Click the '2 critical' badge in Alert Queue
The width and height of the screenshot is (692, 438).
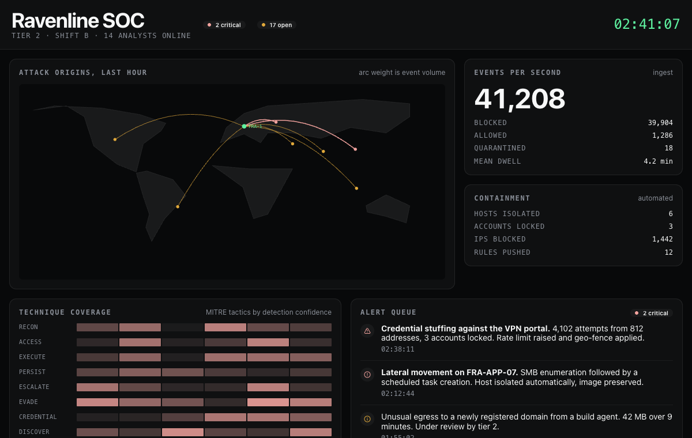point(652,313)
